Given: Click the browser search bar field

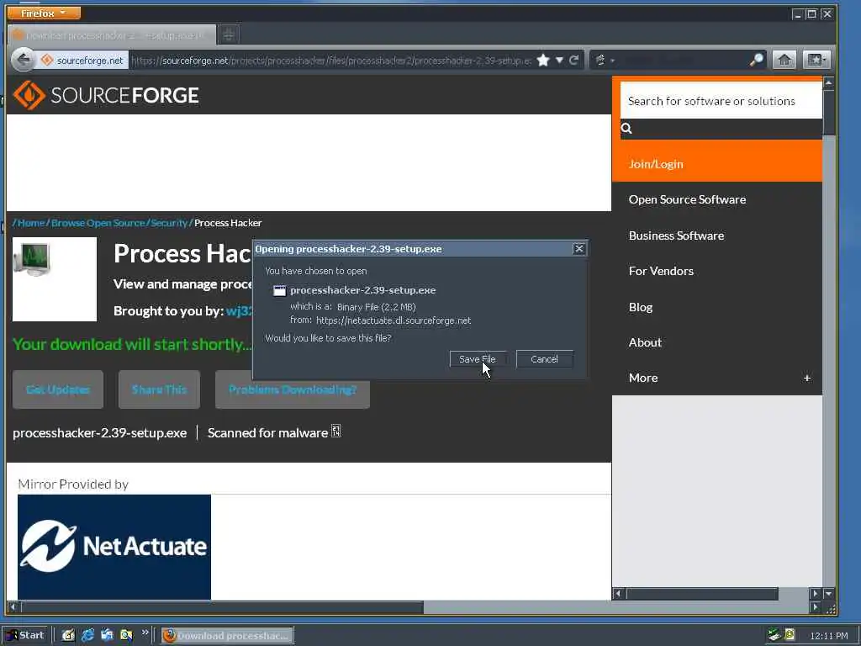Looking at the screenshot, I should pos(683,60).
